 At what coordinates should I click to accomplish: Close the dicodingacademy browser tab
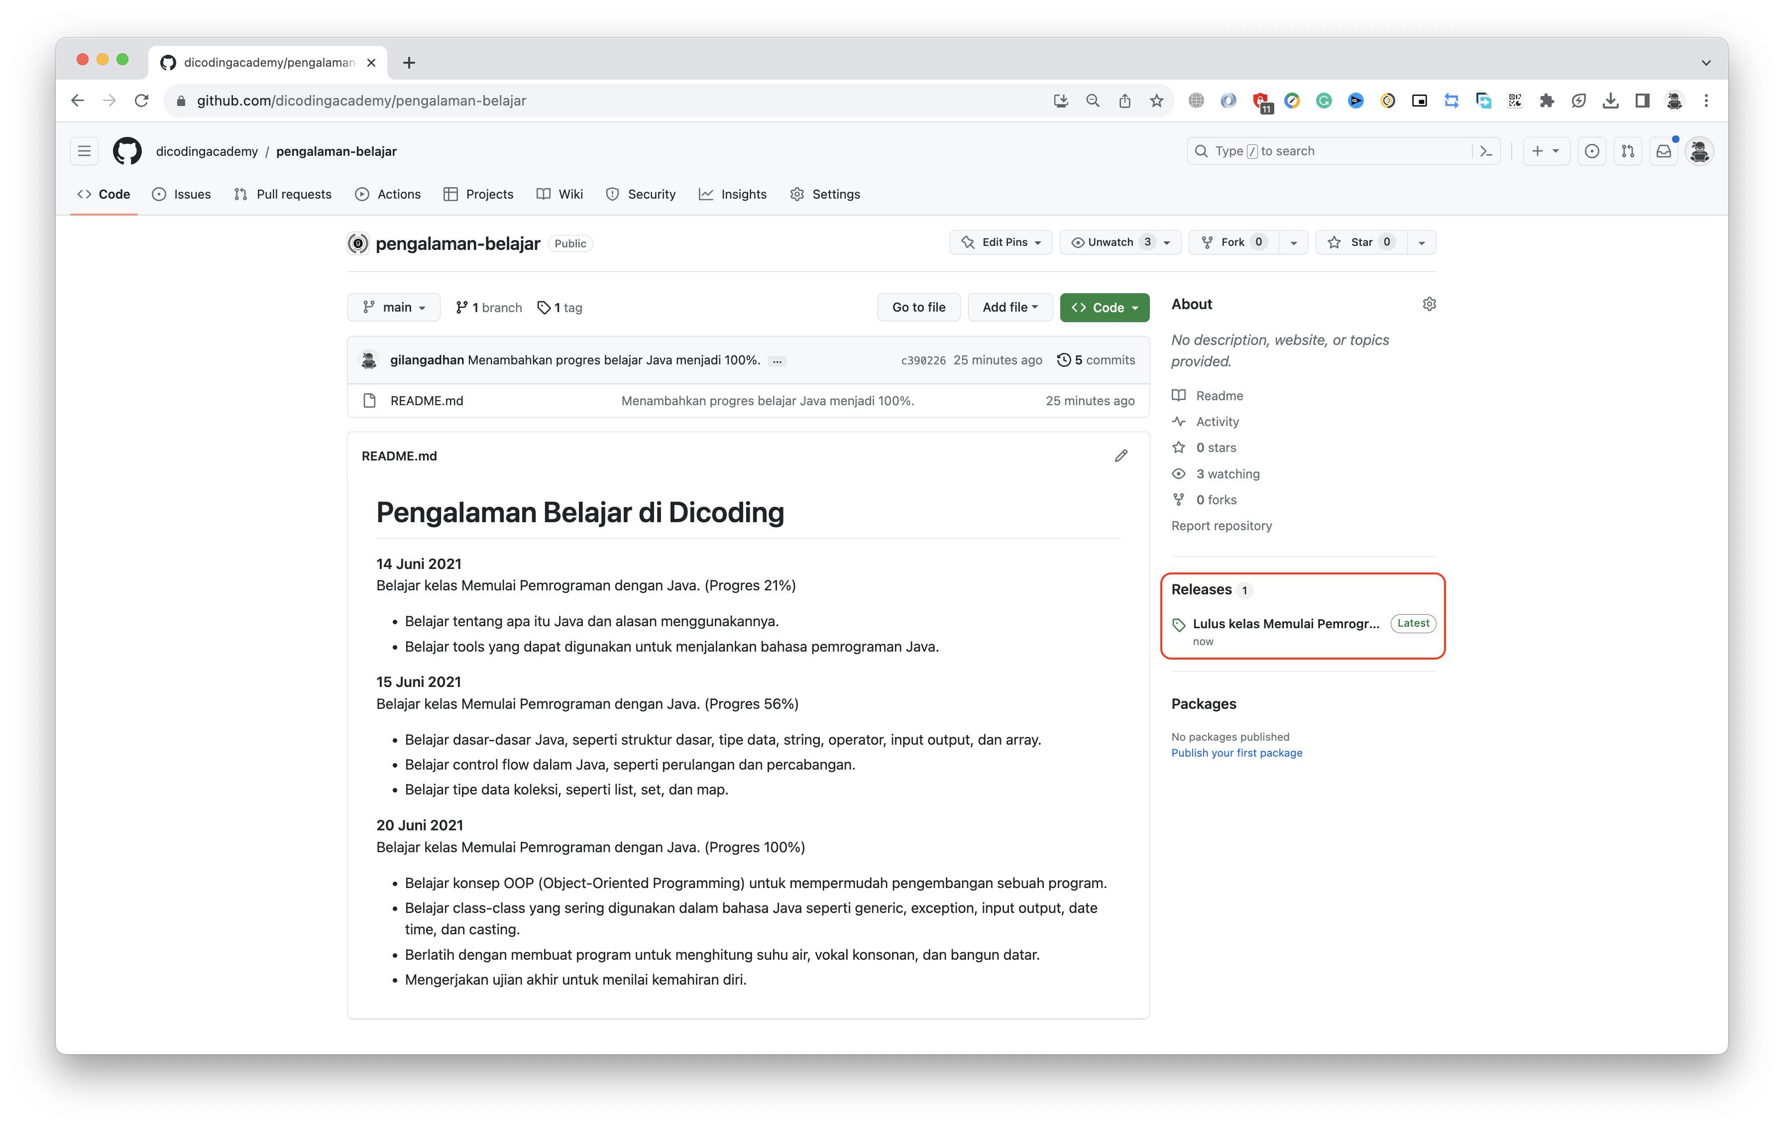[x=371, y=62]
